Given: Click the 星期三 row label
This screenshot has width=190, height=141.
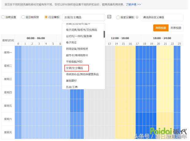Looking at the screenshot, I should tap(8, 79).
